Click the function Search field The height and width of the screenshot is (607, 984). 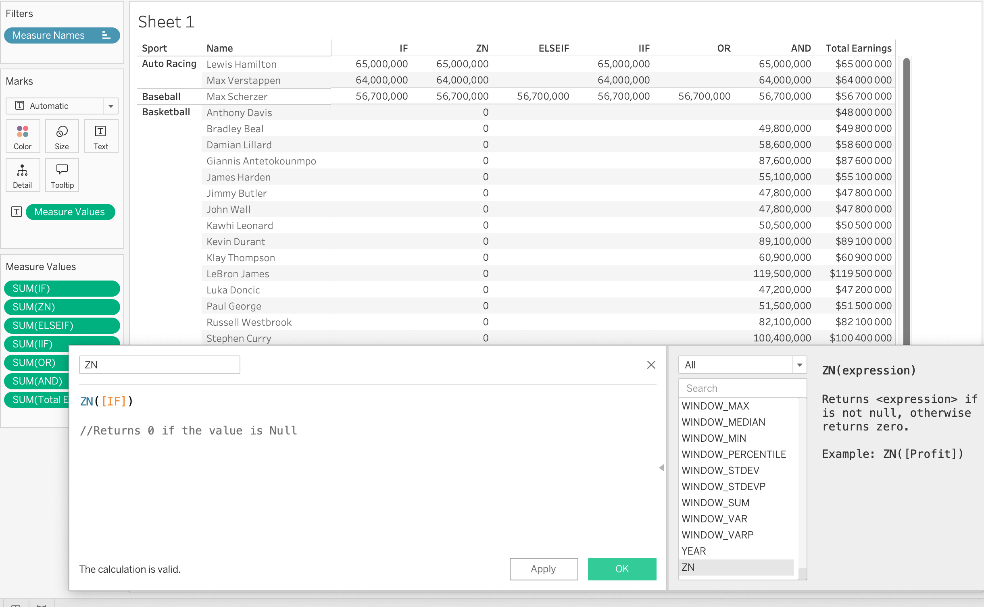click(742, 388)
